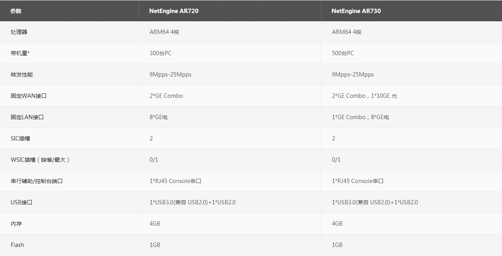Select 1*RJ45 Console串口 under AR720
The image size is (502, 256).
(176, 181)
